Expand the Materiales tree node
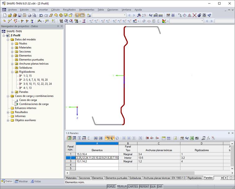Viewport: 235px width, 189px height. point(12,48)
